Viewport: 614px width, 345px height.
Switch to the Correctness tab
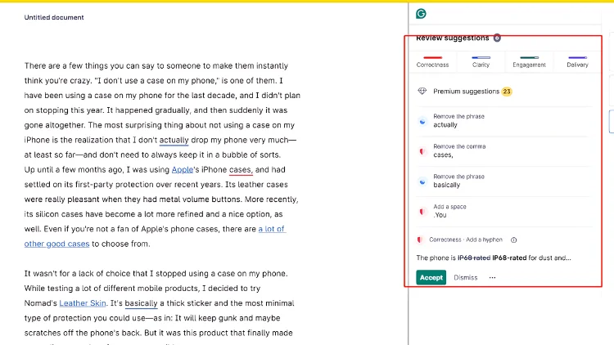pos(432,62)
